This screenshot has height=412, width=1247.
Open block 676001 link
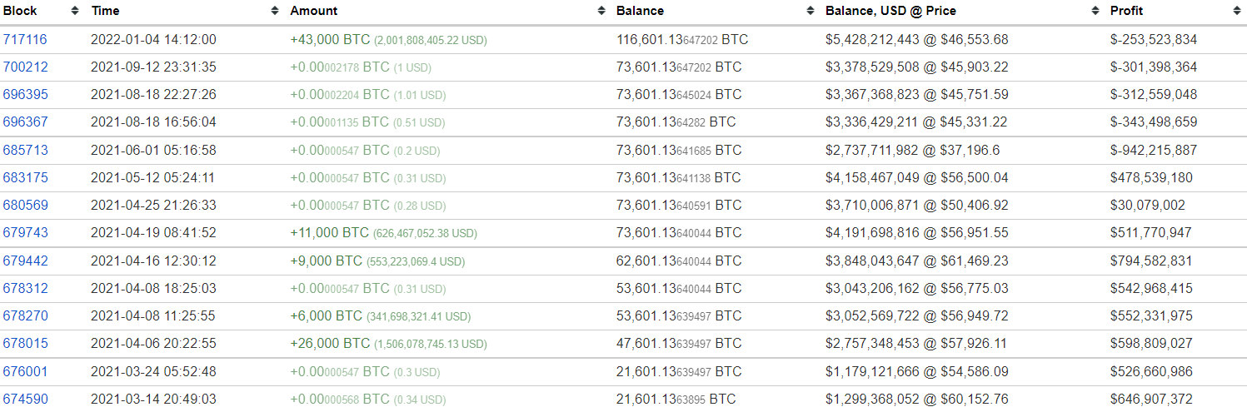[26, 371]
